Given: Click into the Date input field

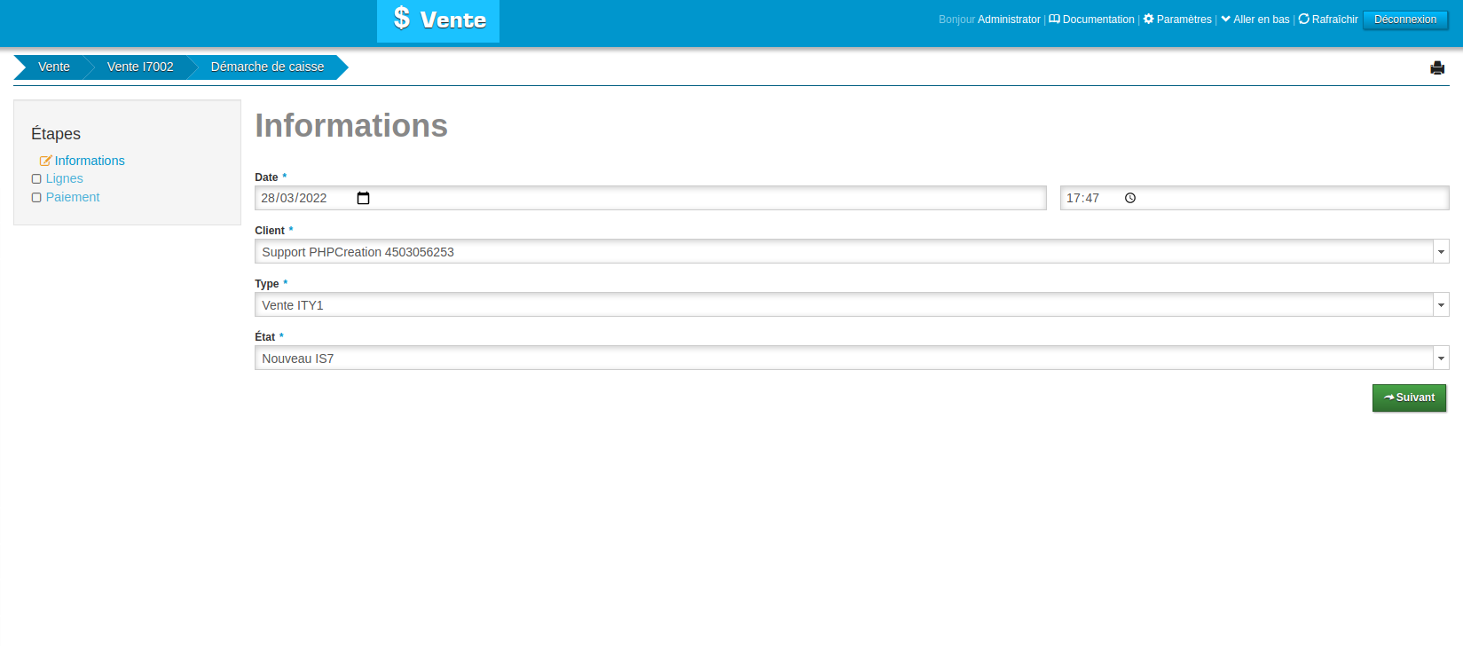Looking at the screenshot, I should tap(302, 198).
